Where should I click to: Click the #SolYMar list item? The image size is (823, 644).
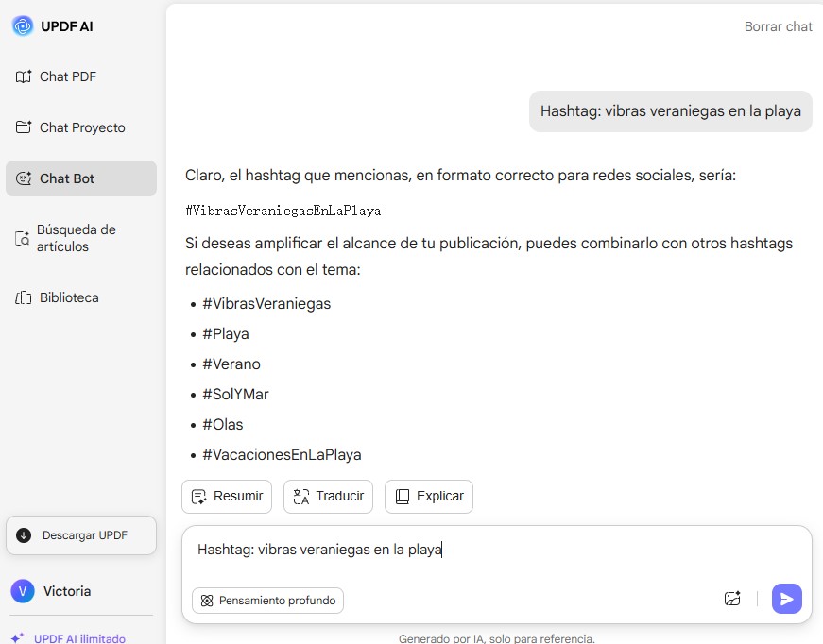[x=235, y=395]
